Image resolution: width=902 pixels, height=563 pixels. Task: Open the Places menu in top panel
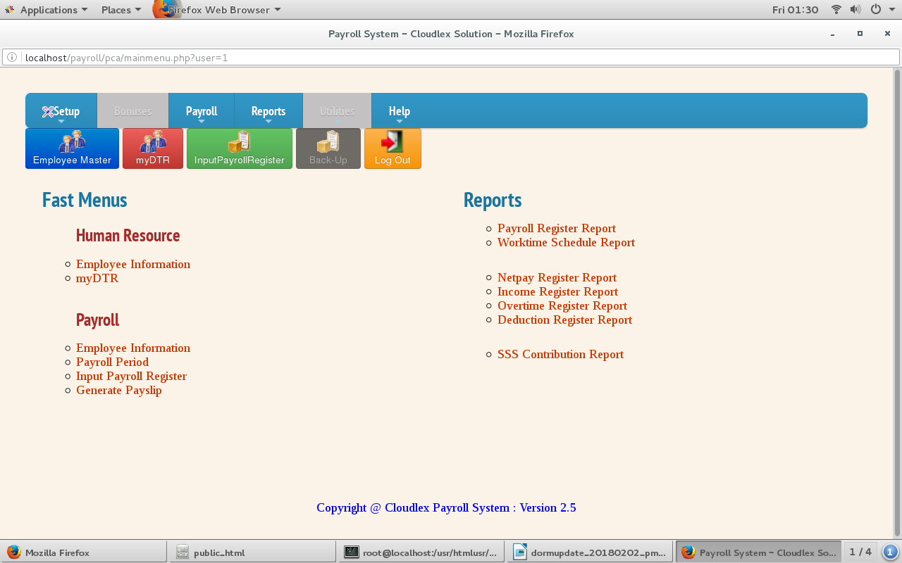(121, 10)
